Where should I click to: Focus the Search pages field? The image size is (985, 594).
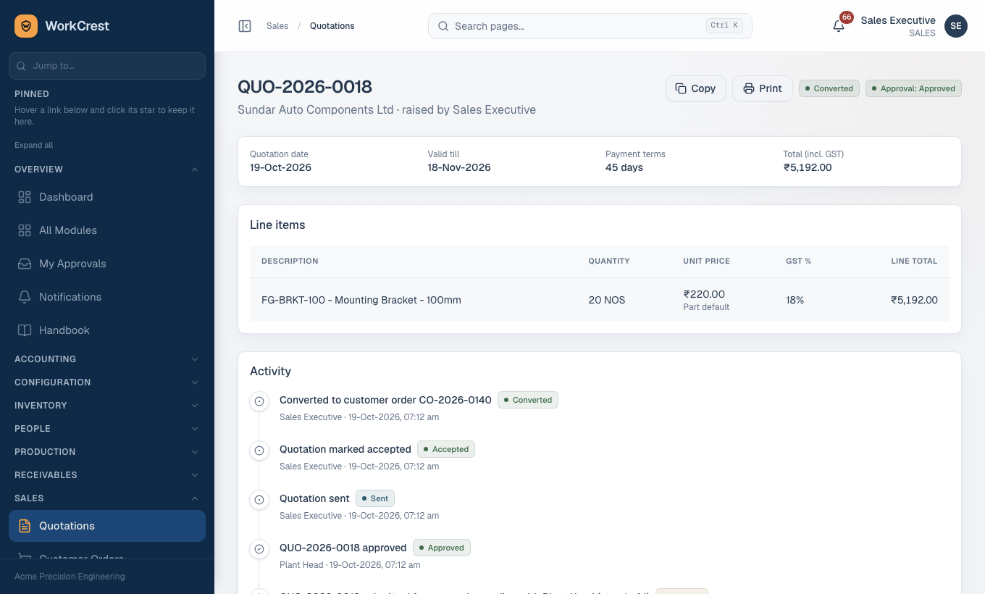590,26
